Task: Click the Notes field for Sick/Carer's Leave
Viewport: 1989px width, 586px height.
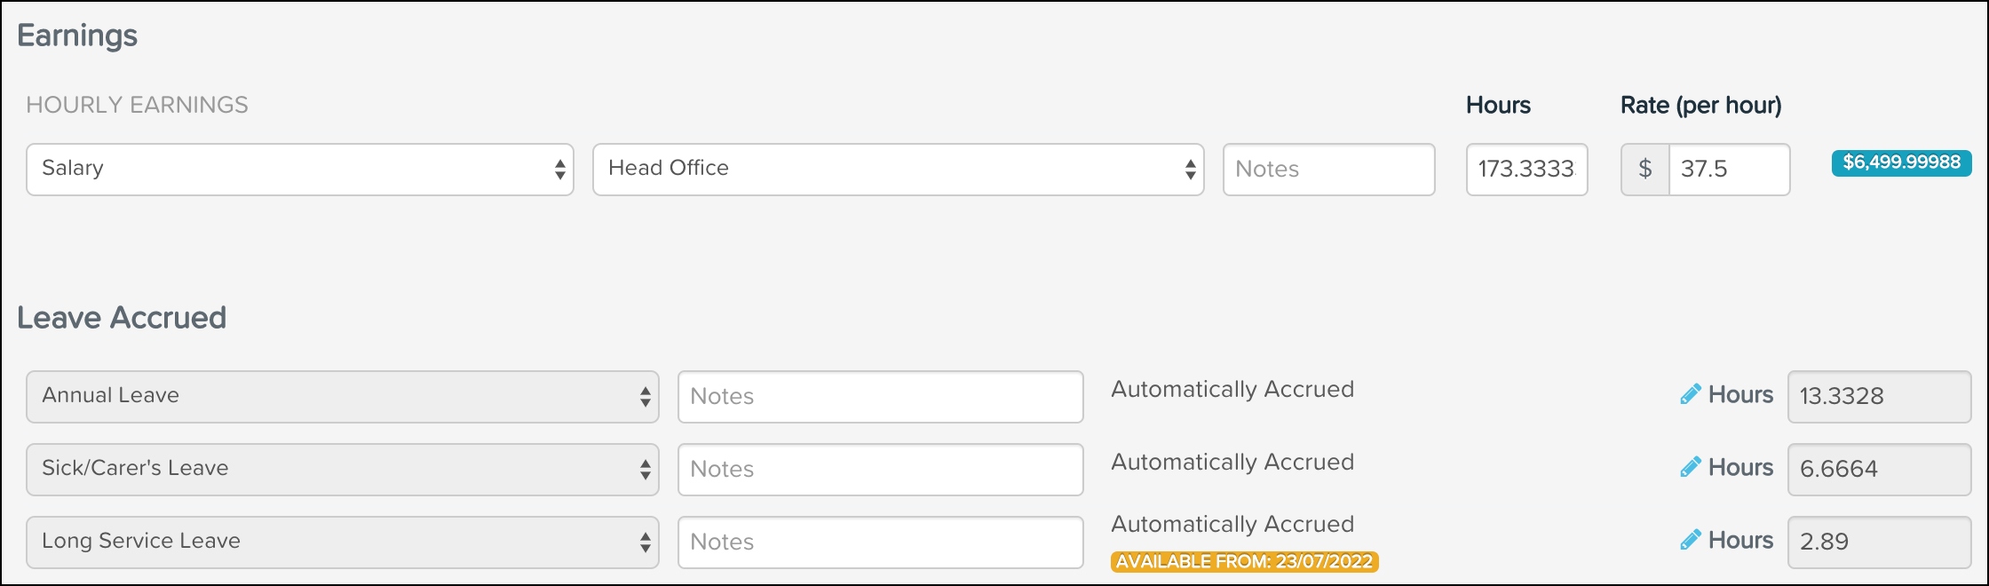Action: pos(879,469)
